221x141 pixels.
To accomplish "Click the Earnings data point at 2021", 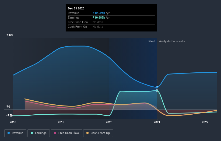I will pyautogui.click(x=157, y=91).
